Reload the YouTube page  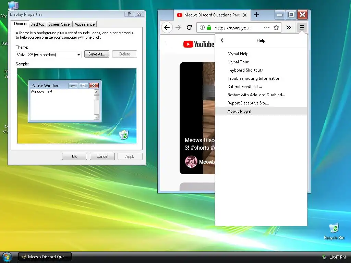pos(189,27)
